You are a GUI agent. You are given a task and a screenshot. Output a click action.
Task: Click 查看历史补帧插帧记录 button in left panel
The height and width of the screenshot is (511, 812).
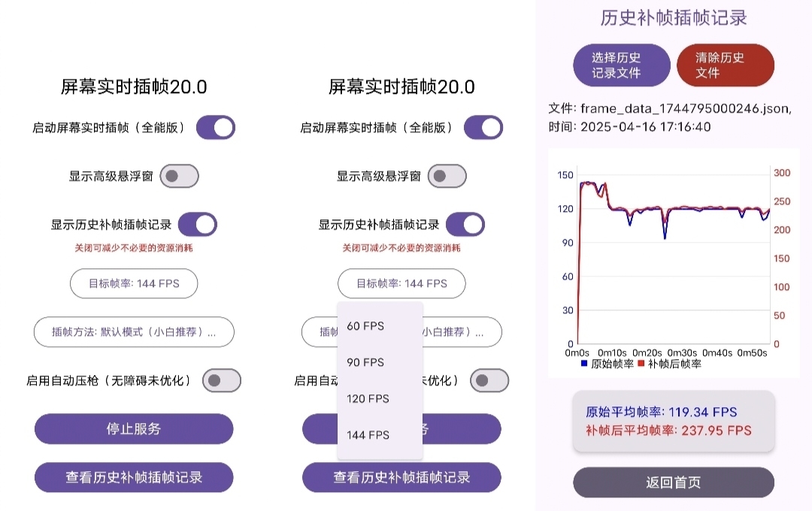[134, 477]
